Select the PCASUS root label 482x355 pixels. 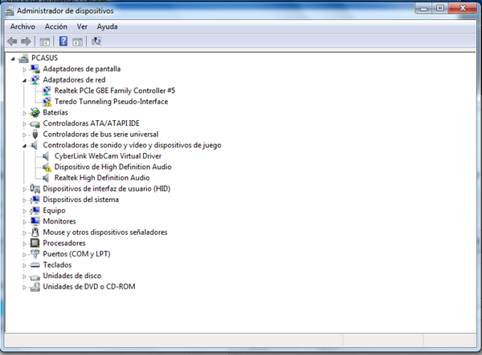[x=44, y=58]
